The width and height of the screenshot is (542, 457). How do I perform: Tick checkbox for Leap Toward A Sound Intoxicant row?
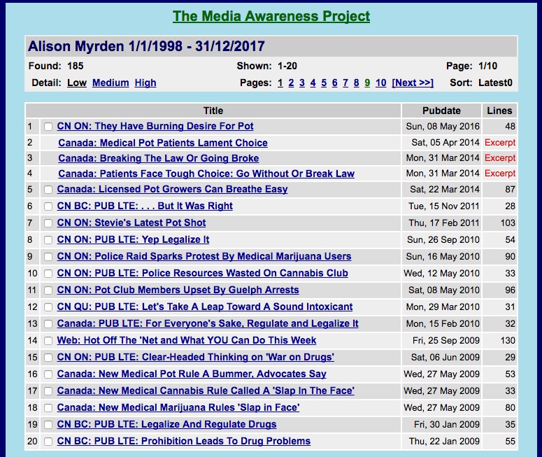click(48, 307)
